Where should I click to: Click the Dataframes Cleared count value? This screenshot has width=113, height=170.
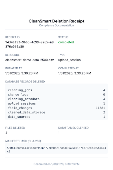click(x=59, y=133)
